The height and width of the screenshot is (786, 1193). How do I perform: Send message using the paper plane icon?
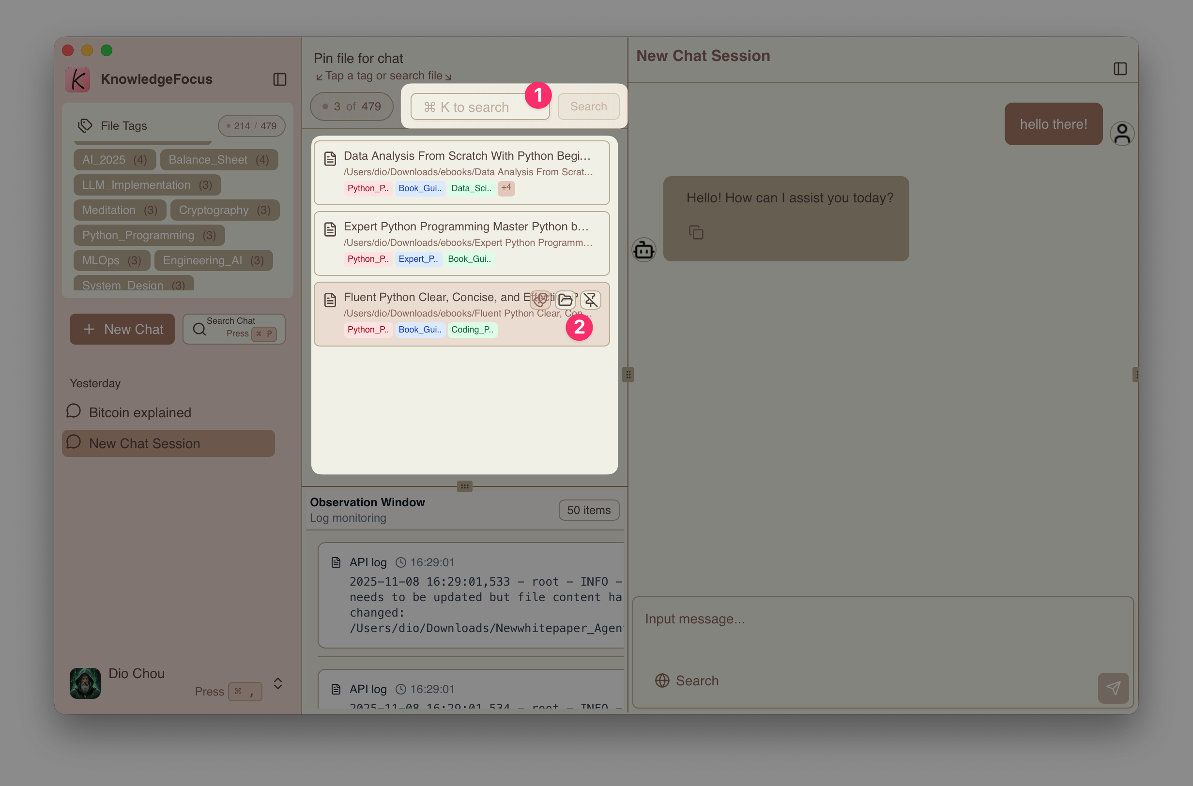[1114, 688]
